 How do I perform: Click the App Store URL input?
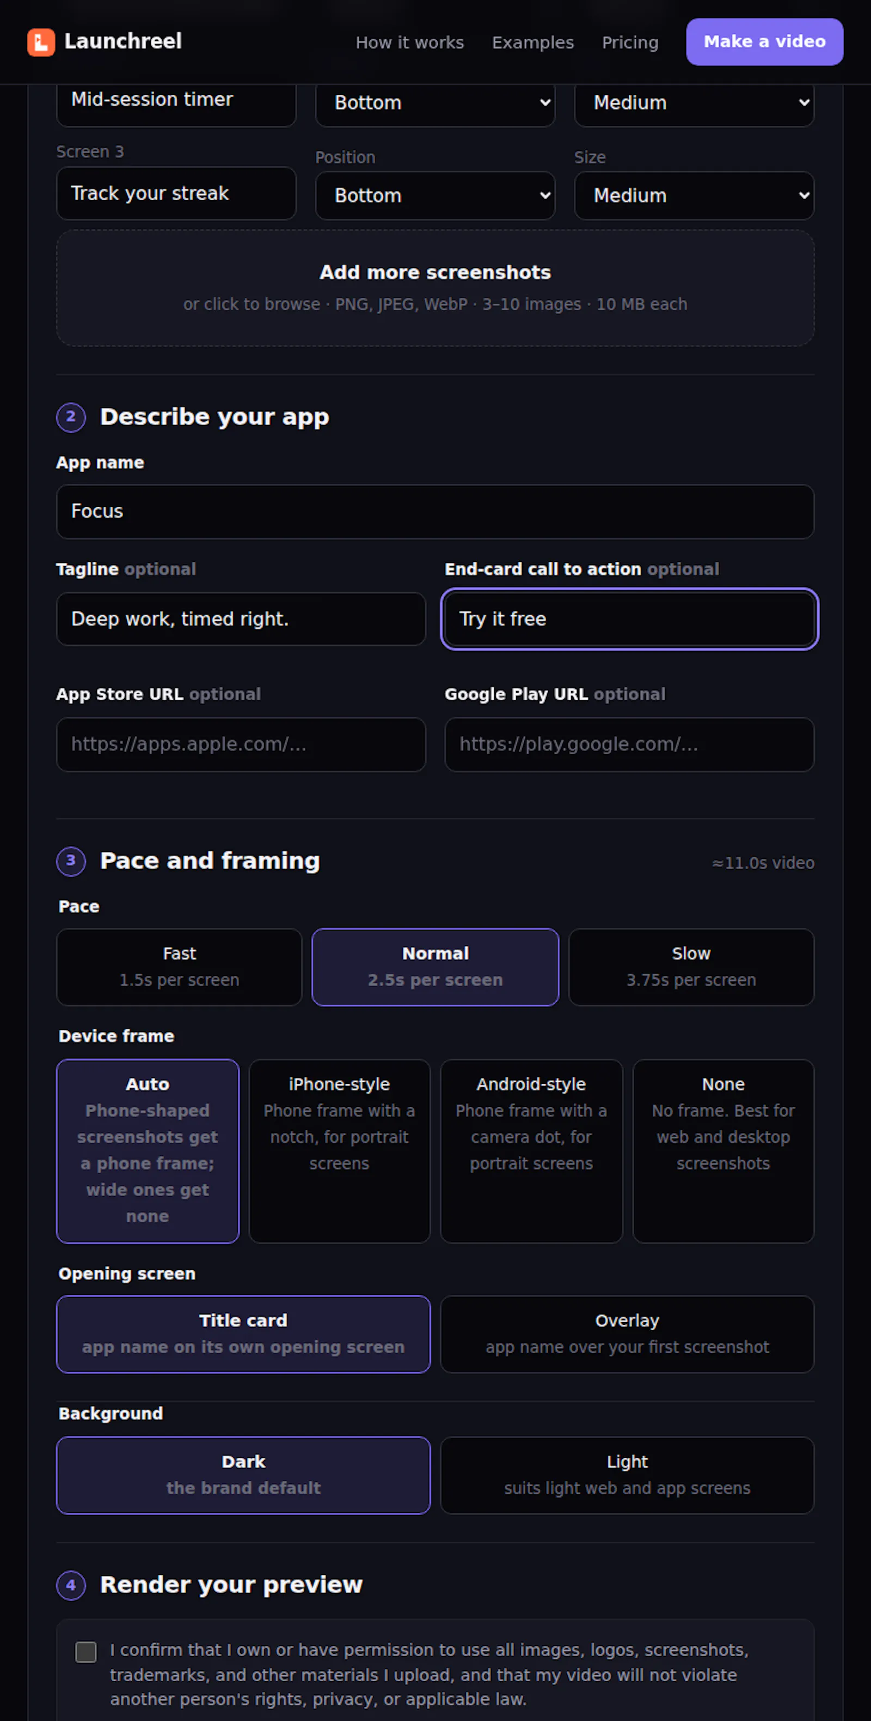[241, 744]
